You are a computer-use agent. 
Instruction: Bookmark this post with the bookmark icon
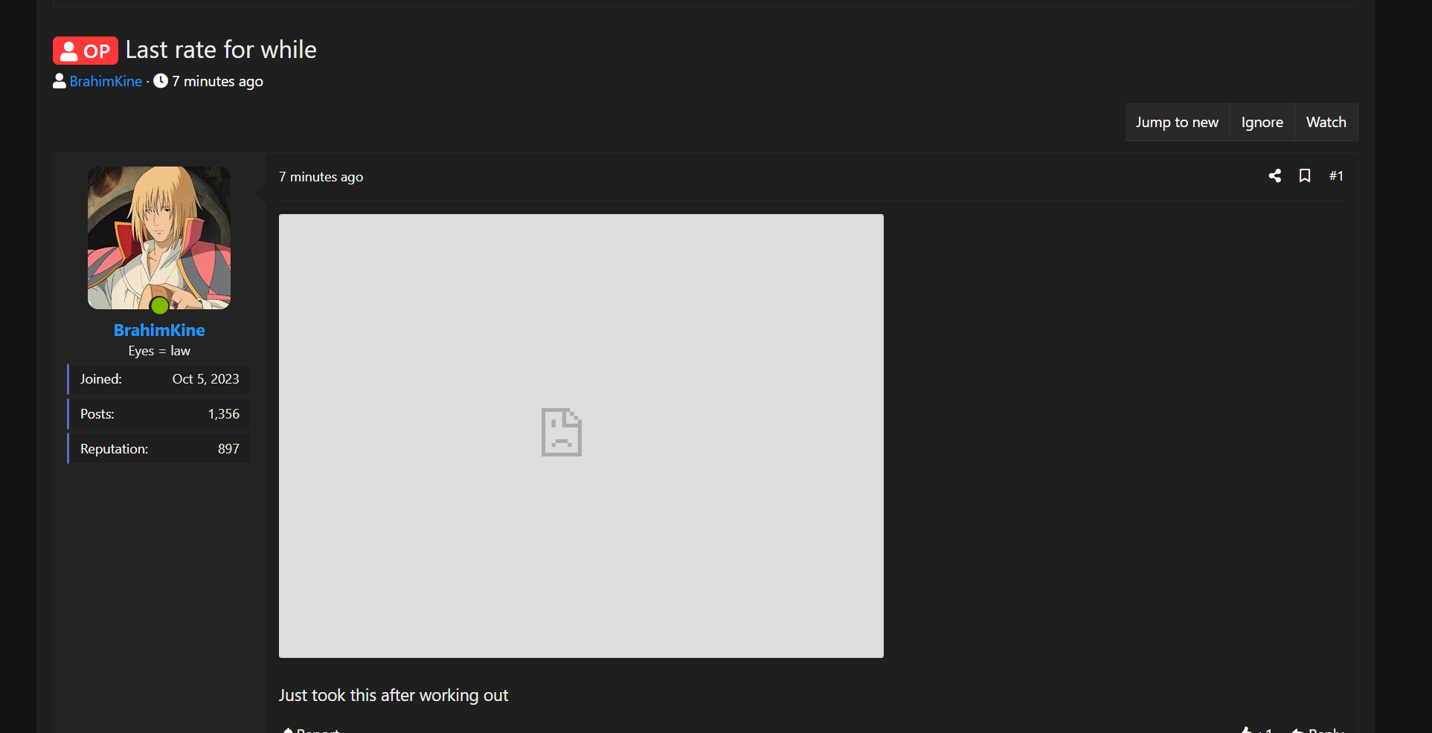pos(1305,175)
